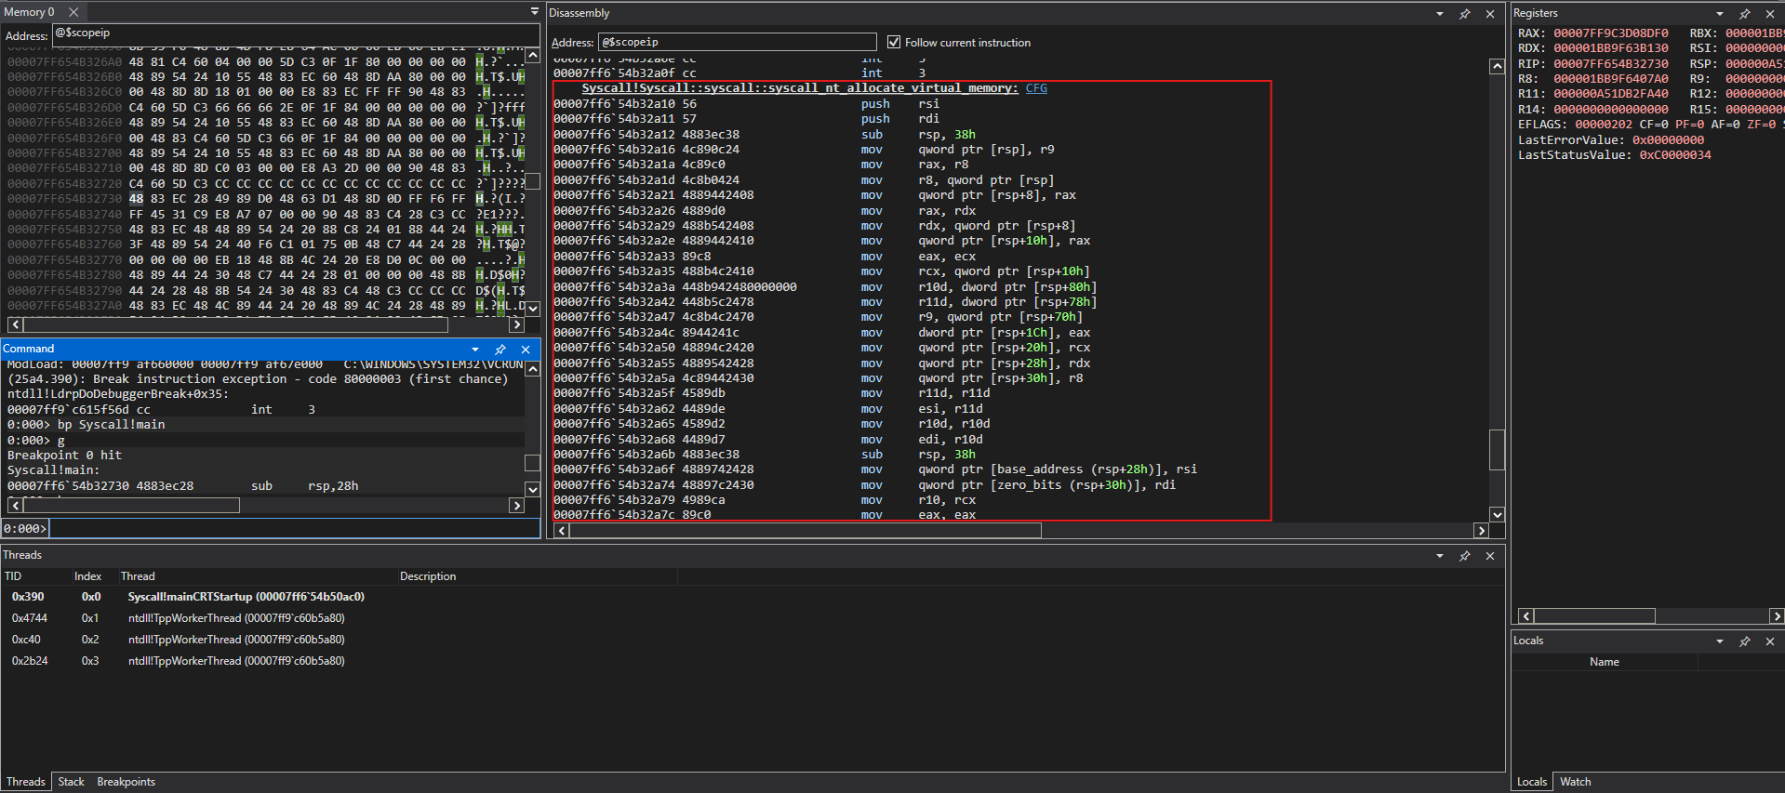Pin the Registers panel
The image size is (1785, 793).
click(x=1745, y=14)
